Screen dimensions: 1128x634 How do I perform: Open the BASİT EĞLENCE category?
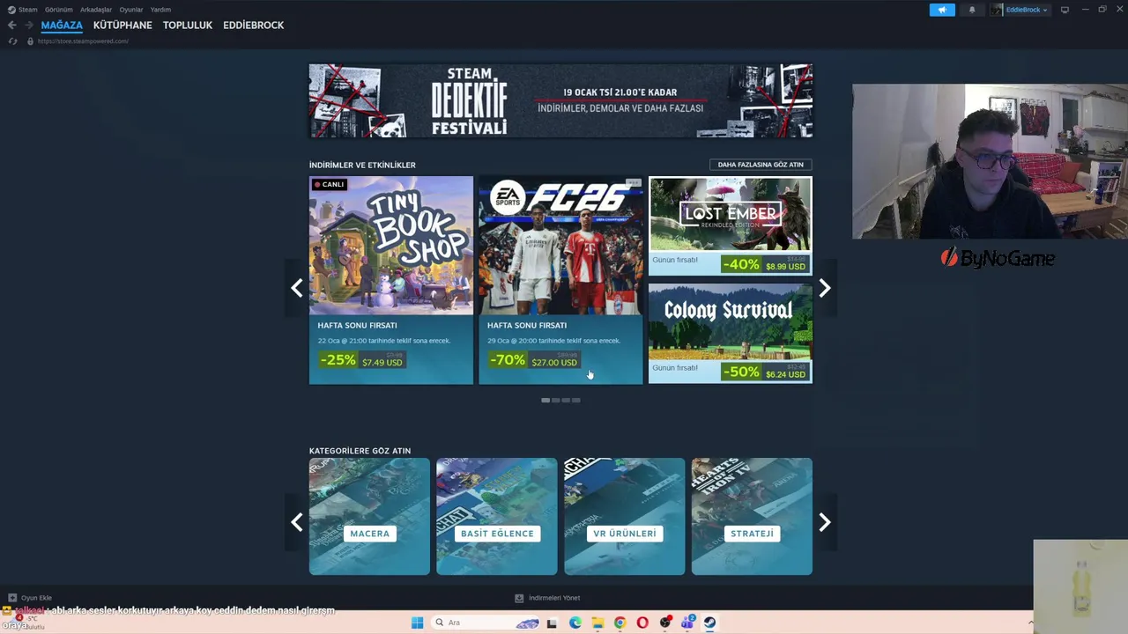point(497,516)
